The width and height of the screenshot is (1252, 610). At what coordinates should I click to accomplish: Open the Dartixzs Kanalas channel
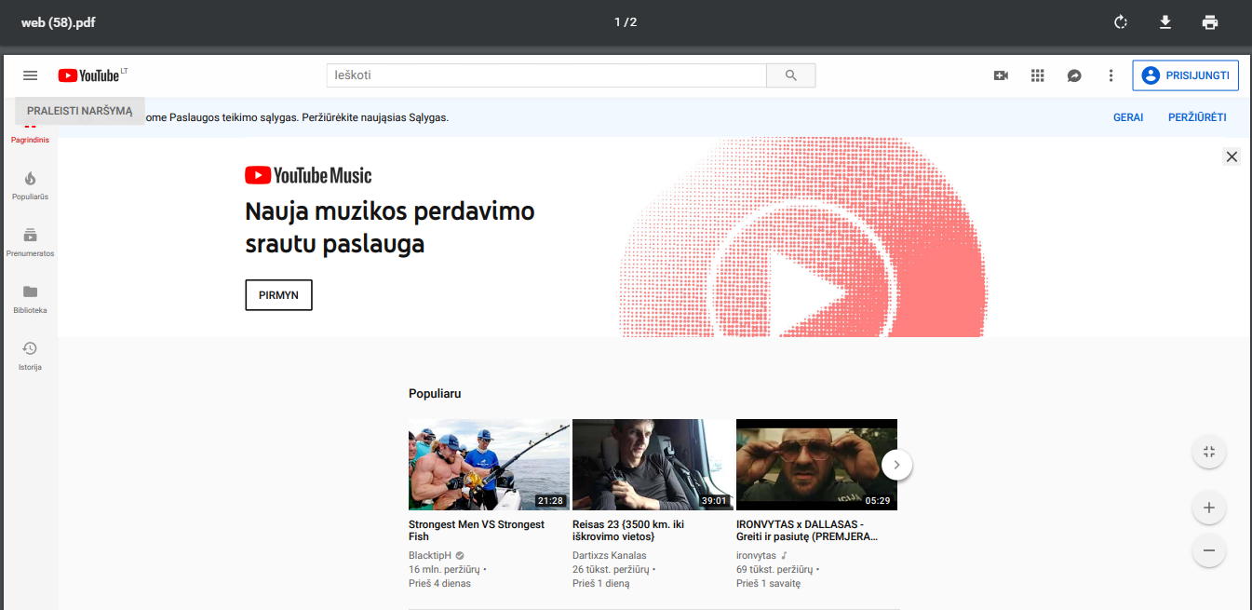tap(609, 555)
